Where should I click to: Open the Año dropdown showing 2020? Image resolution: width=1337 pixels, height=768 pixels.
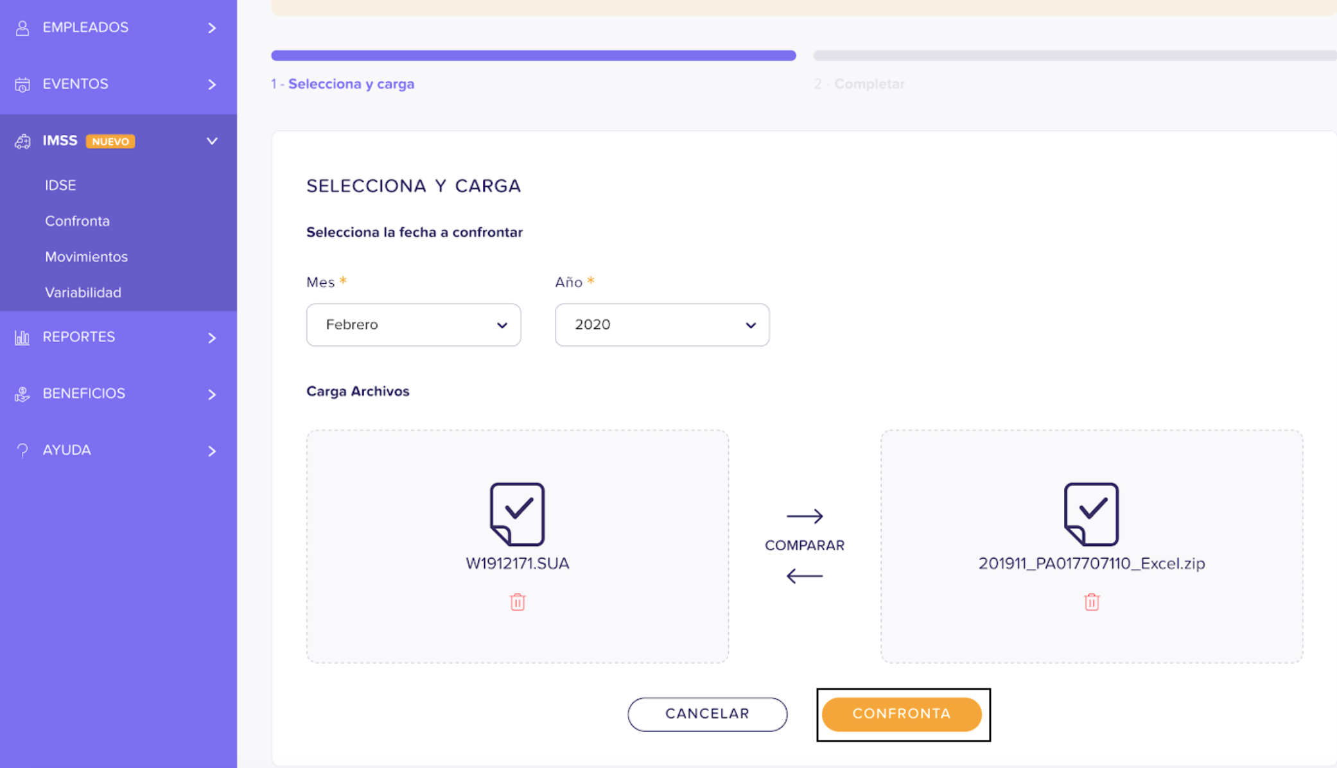(x=662, y=325)
